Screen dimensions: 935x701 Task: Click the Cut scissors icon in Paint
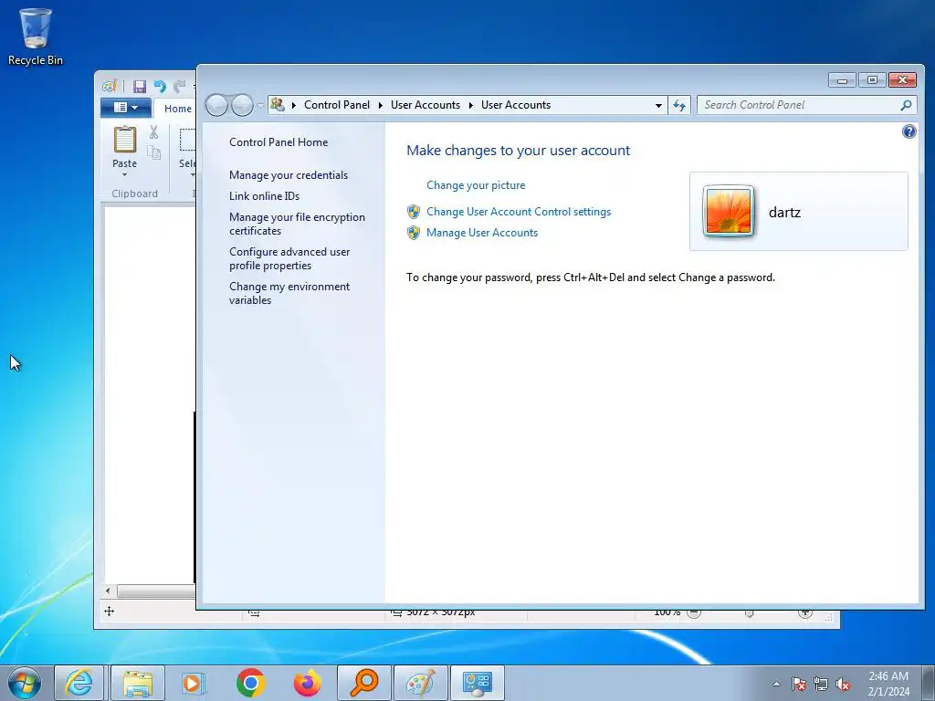[x=153, y=132]
